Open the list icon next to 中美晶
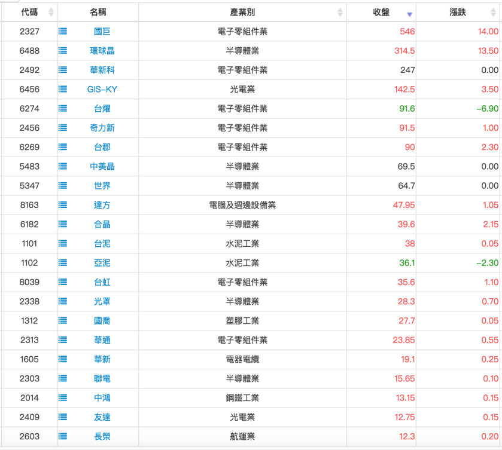Screen dimensions: 502x450 (x=63, y=166)
